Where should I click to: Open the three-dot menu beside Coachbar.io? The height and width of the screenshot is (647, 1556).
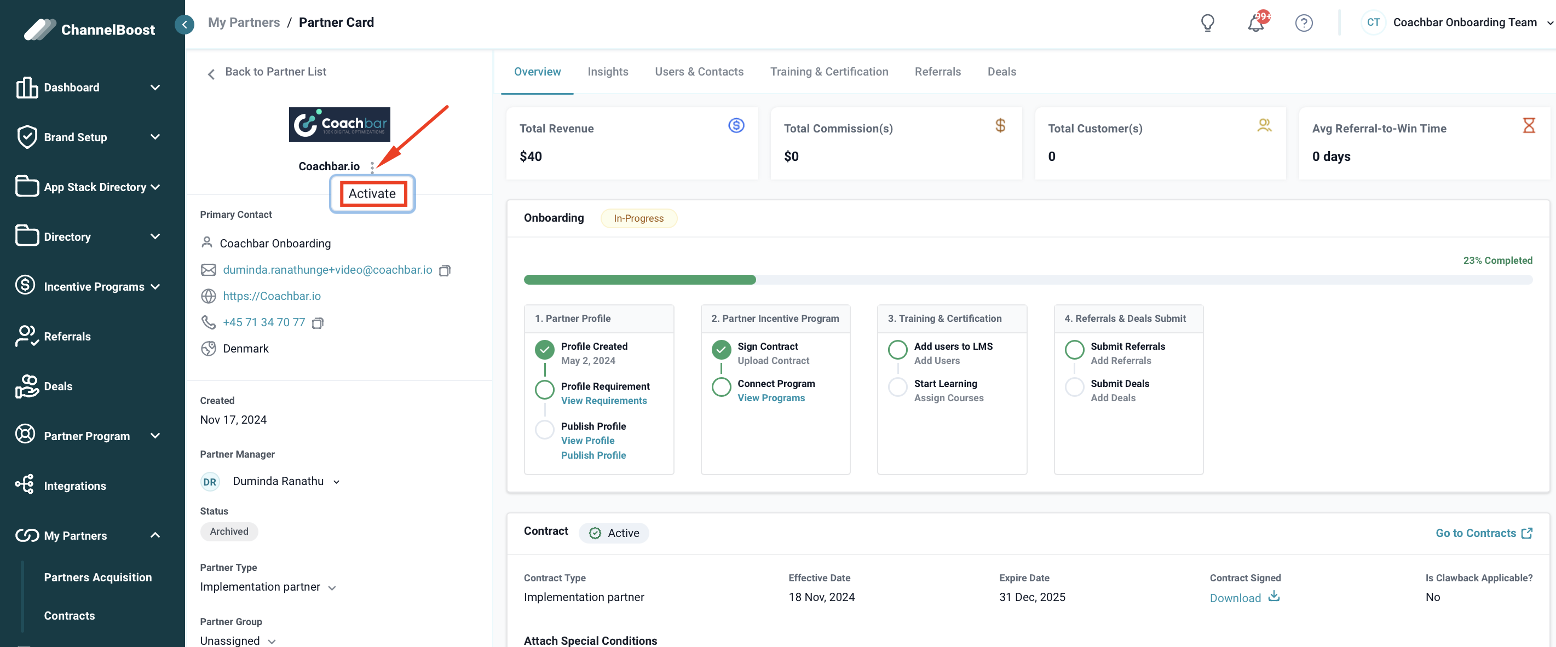[x=372, y=167]
